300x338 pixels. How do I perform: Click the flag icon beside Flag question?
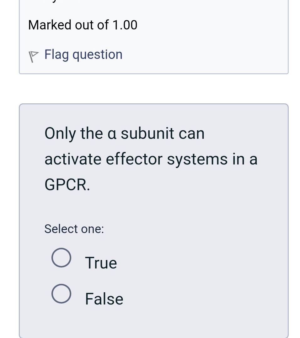pyautogui.click(x=33, y=56)
